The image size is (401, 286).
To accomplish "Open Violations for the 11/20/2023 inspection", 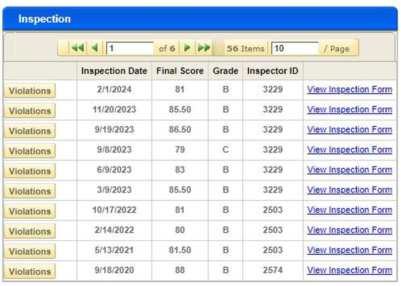I will tap(29, 111).
